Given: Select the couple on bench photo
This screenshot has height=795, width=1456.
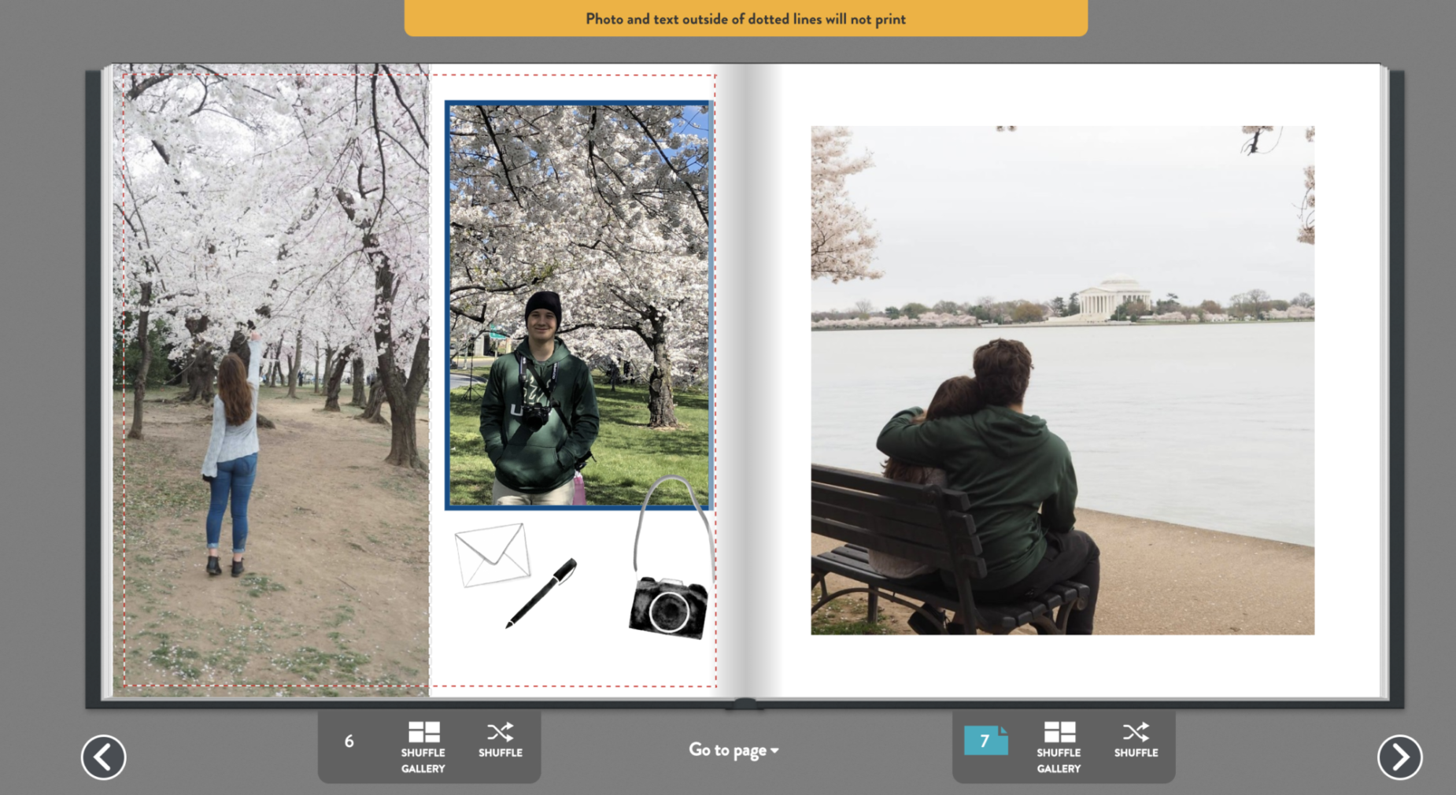Looking at the screenshot, I should 1062,380.
